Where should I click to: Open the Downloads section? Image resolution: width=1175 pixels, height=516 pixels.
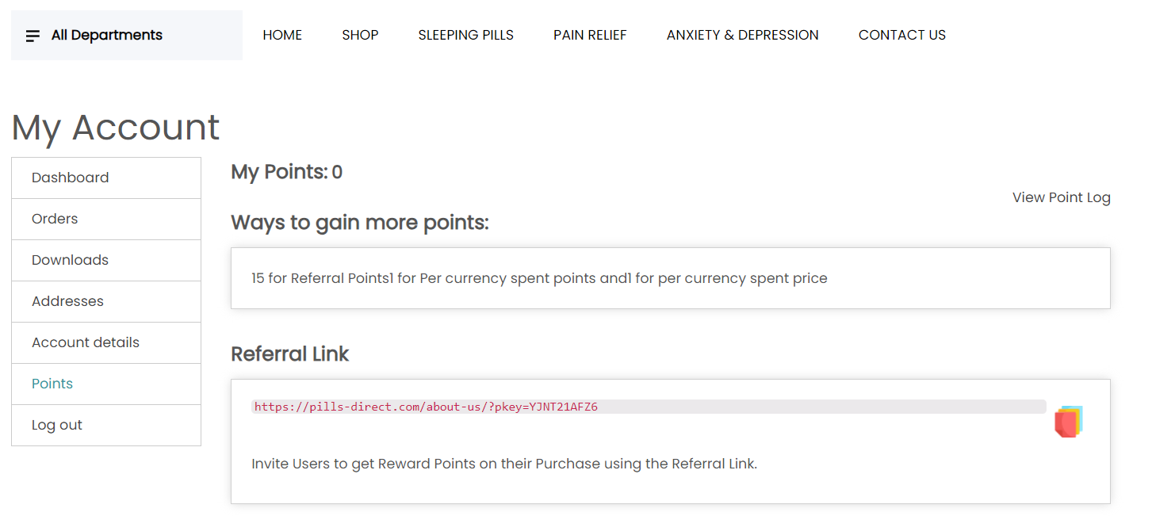[x=106, y=260]
